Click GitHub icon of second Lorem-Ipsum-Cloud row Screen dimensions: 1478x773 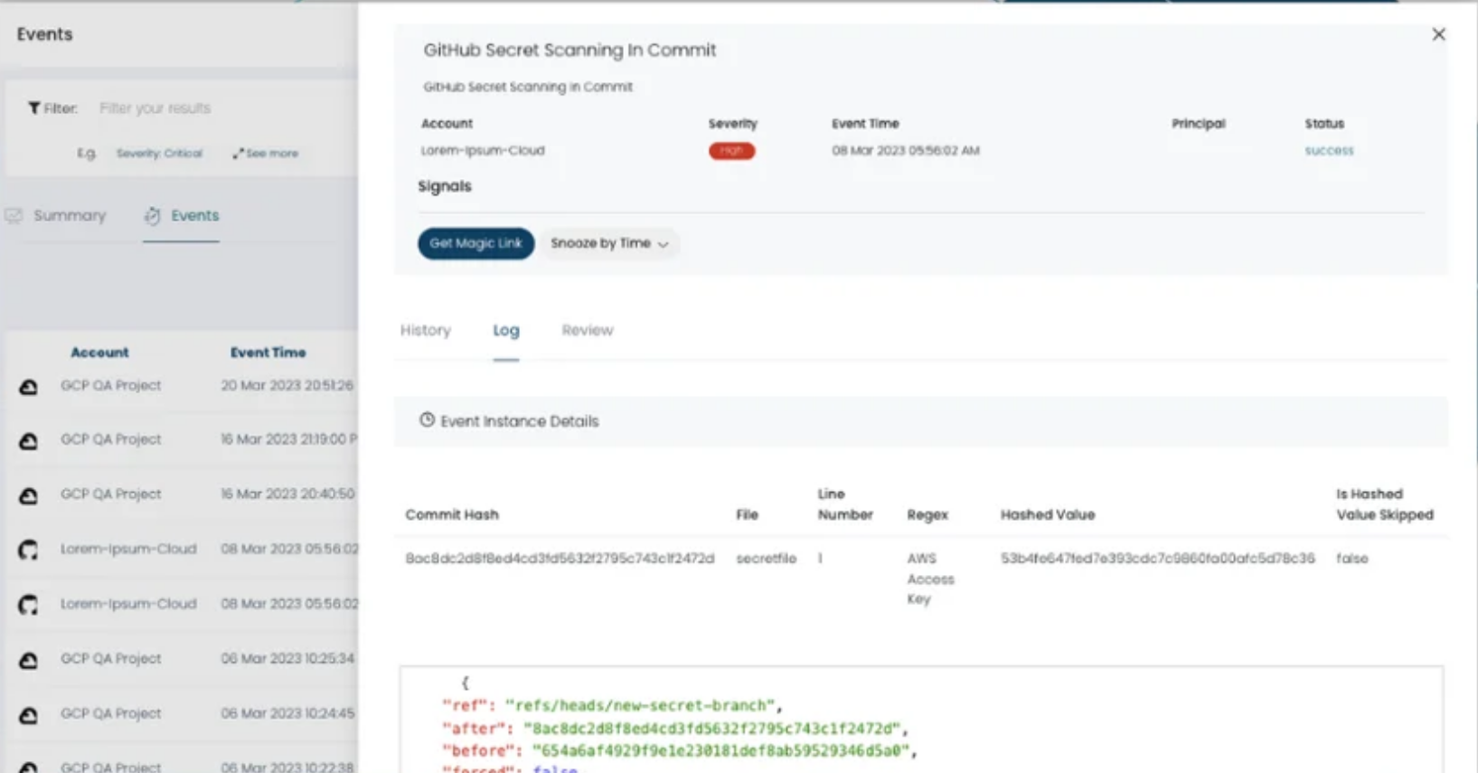pos(29,605)
